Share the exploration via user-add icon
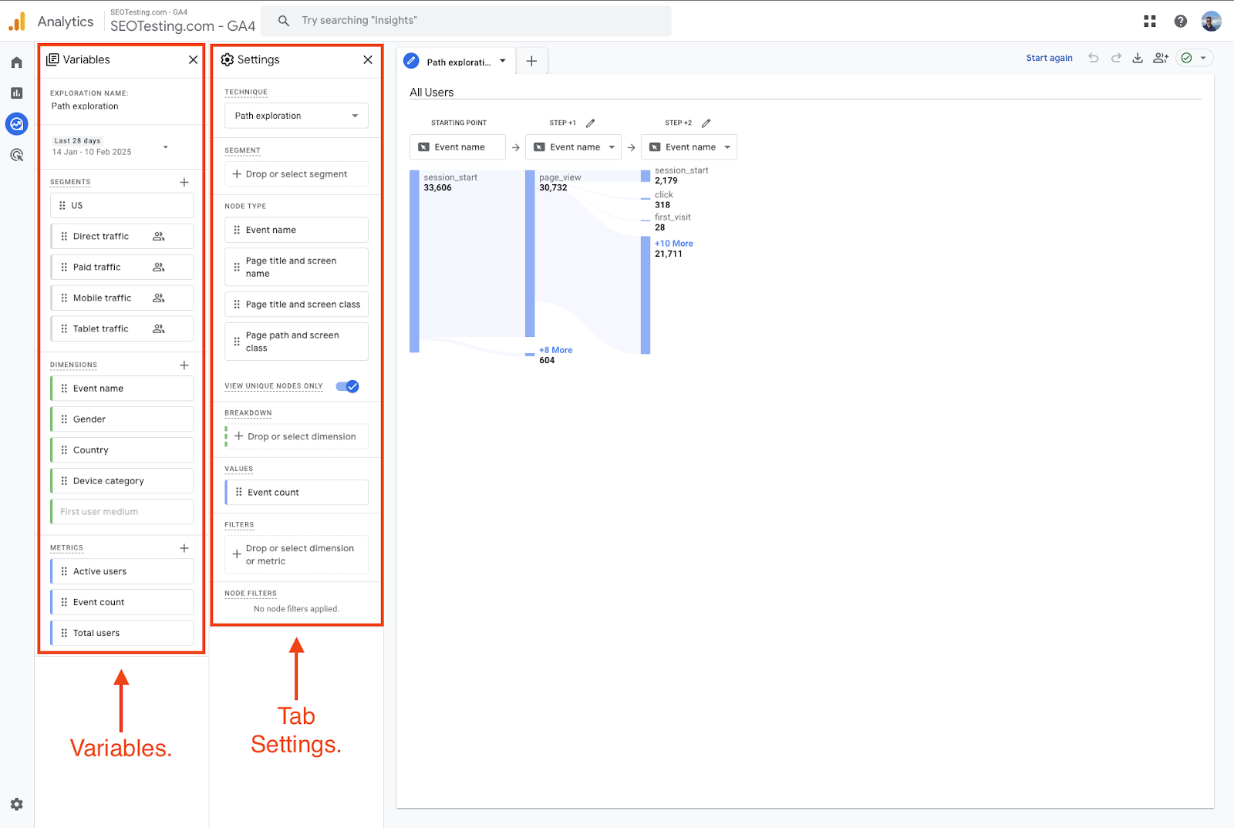Image resolution: width=1234 pixels, height=828 pixels. pos(1160,58)
